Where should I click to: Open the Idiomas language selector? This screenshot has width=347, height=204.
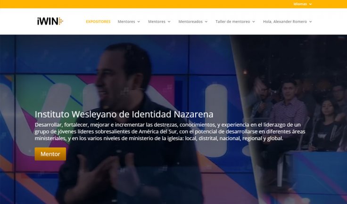pos(300,4)
